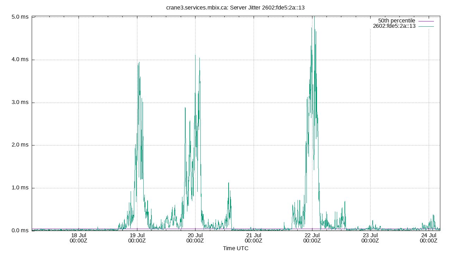Click the '1.0 ms' y-axis label

point(20,188)
